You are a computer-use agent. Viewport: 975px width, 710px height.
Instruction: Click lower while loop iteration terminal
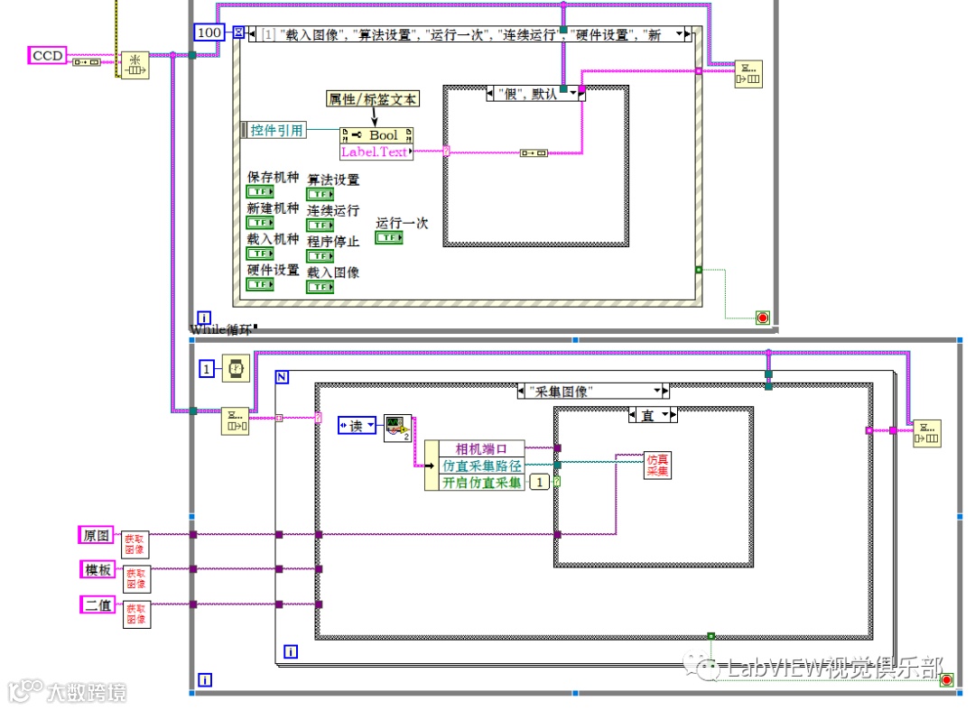pos(204,680)
